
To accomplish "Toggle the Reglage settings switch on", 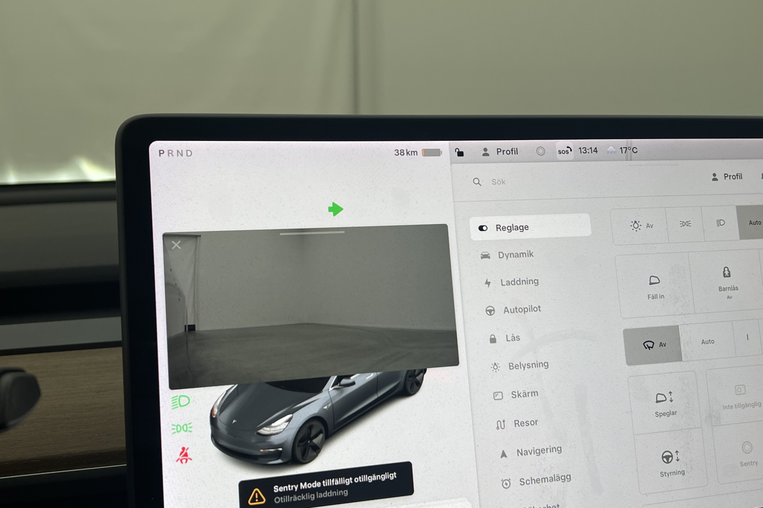I will (483, 227).
